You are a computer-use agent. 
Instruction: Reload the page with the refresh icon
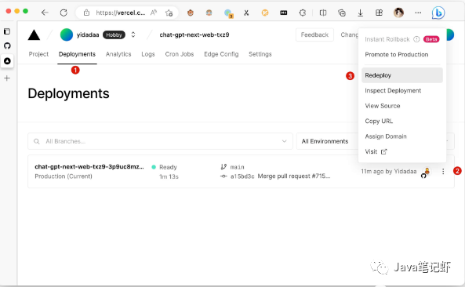pyautogui.click(x=64, y=13)
